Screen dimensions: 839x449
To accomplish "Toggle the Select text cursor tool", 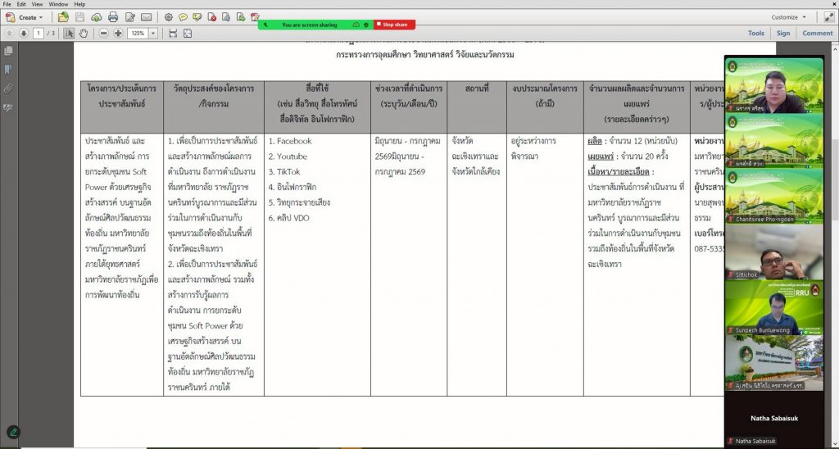I will [70, 33].
